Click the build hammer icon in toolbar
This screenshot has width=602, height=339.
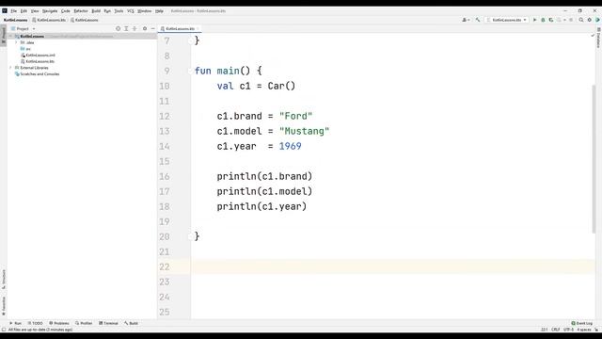(478, 20)
